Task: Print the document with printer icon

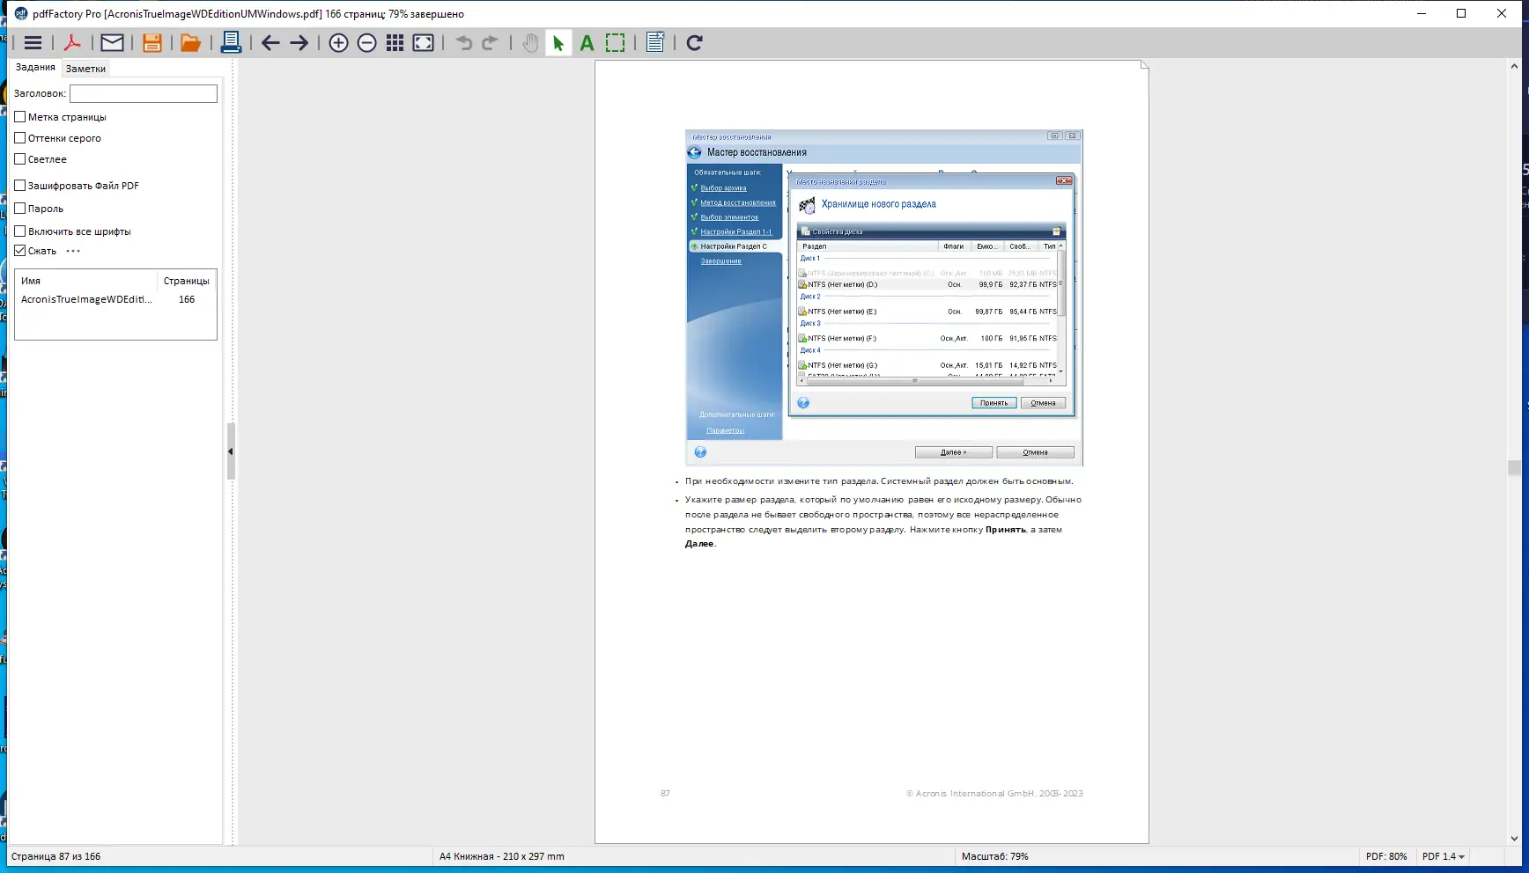Action: pyautogui.click(x=231, y=43)
